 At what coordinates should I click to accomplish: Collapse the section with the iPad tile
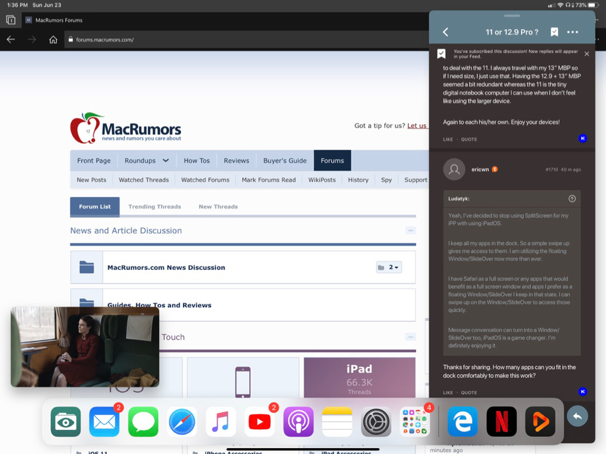click(411, 337)
